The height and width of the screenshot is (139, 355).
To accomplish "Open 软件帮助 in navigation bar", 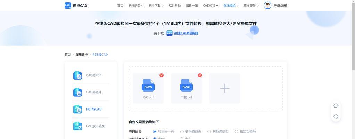I will [175, 6].
